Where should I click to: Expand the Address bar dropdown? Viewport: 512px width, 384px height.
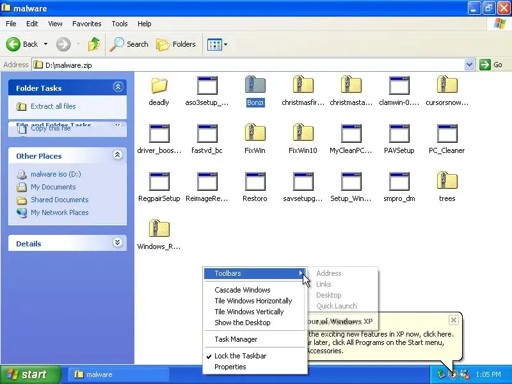tap(469, 65)
